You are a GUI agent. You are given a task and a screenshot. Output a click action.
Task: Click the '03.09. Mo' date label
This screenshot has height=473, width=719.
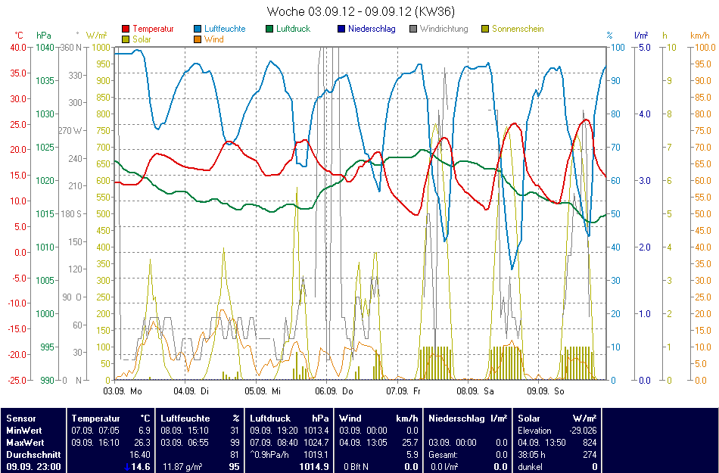[x=123, y=391]
